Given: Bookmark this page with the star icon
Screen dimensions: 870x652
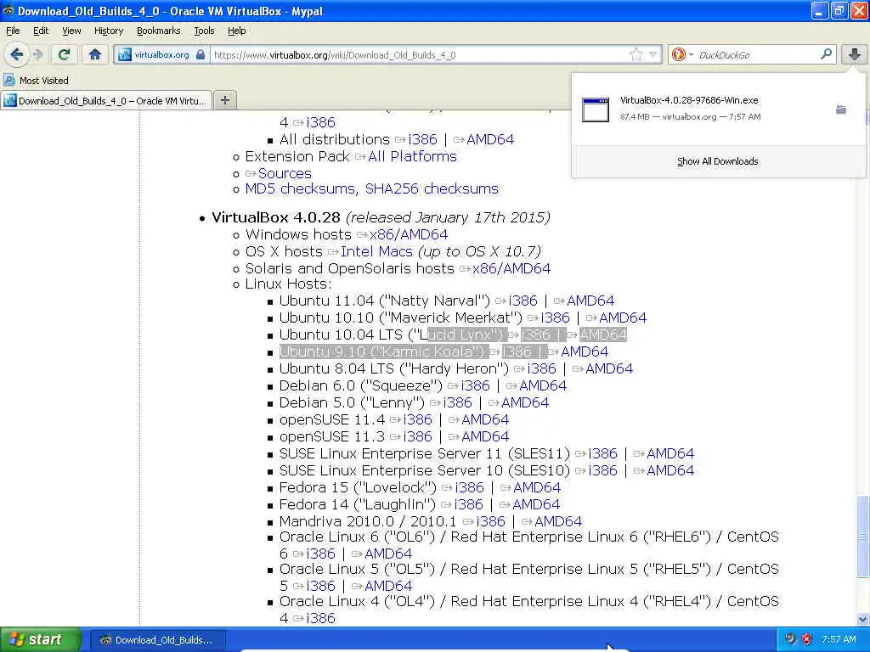Looking at the screenshot, I should point(636,54).
